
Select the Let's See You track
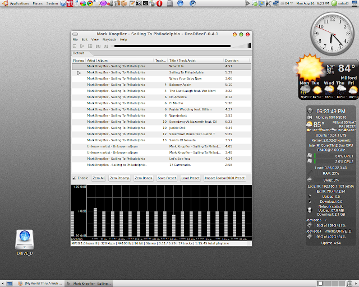(162, 159)
